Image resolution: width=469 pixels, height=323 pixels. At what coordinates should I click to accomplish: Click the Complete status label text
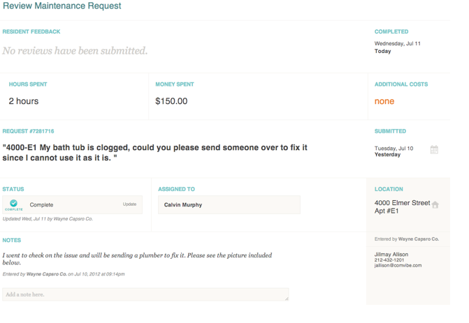(41, 205)
